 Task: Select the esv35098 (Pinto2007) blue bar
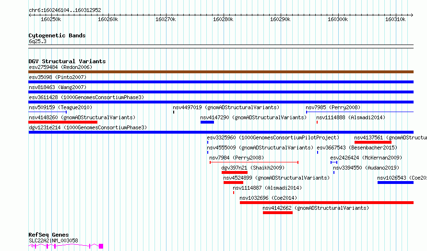221,82
